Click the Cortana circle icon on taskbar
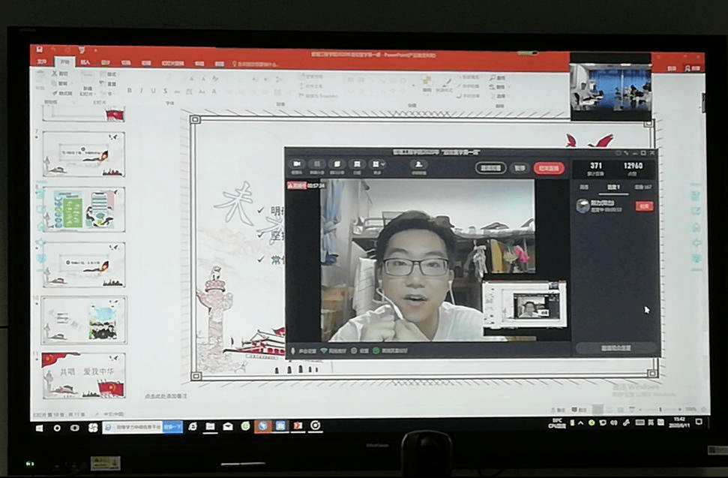This screenshot has height=478, width=728. point(57,428)
